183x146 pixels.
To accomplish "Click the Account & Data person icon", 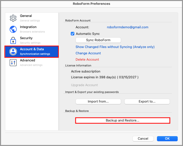I will pyautogui.click(x=13, y=52).
